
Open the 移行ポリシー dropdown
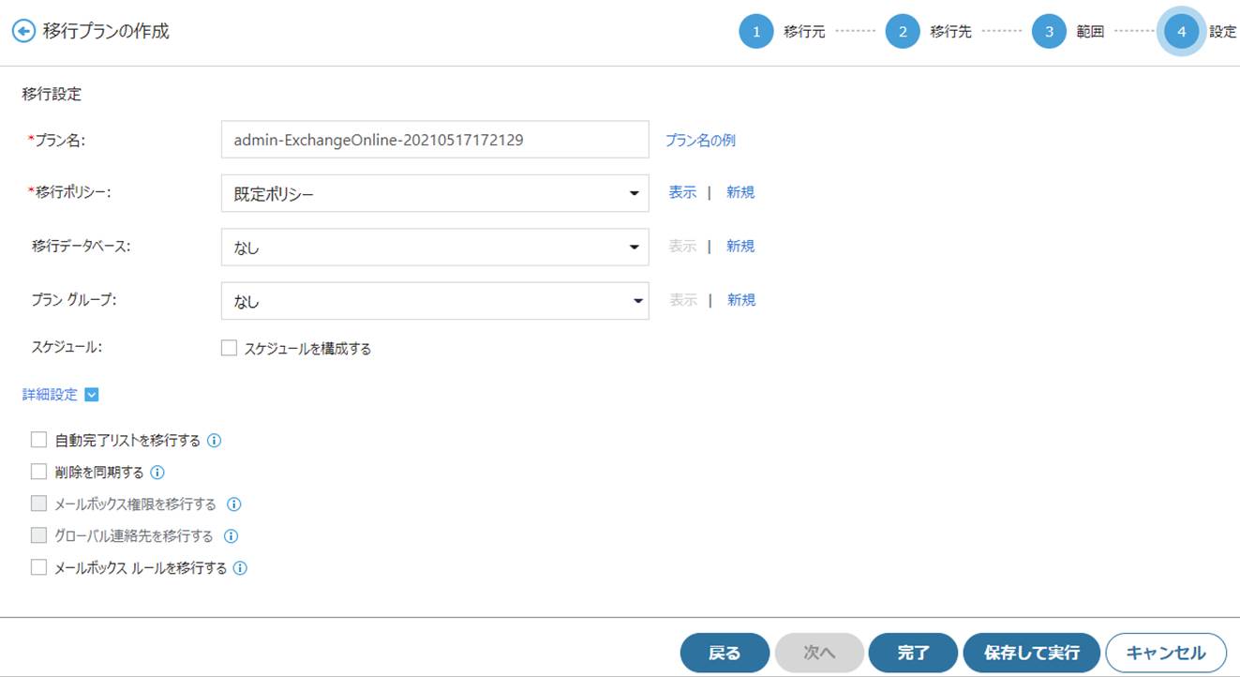pos(435,193)
